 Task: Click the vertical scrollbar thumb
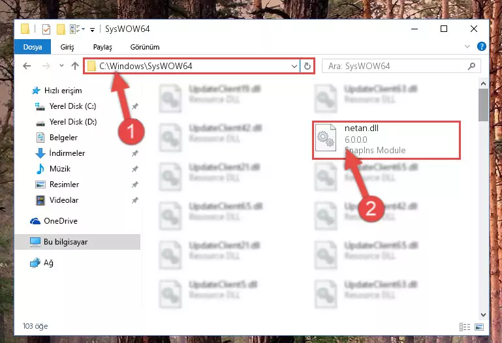pyautogui.click(x=483, y=105)
